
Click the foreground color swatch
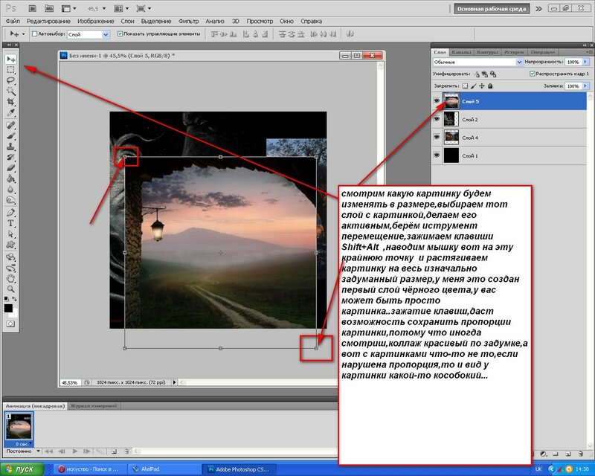tap(8, 308)
